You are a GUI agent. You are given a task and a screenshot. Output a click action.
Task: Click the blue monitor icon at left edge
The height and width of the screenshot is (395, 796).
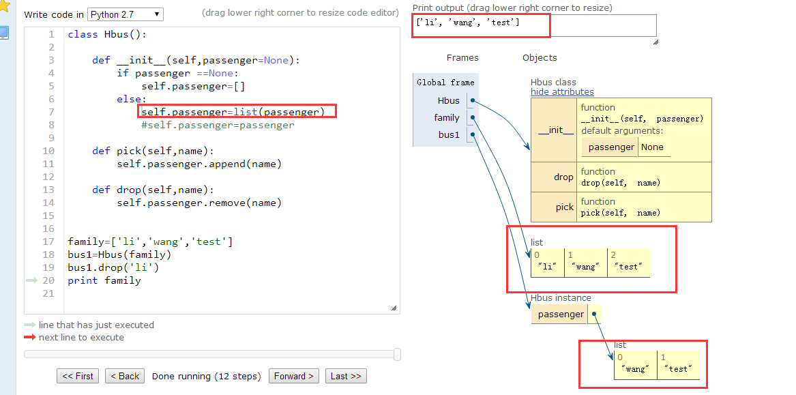click(x=3, y=33)
